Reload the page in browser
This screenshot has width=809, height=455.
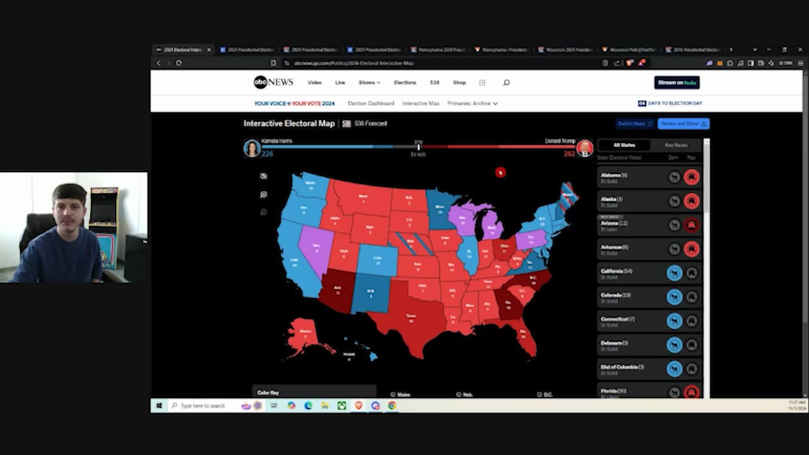point(179,63)
